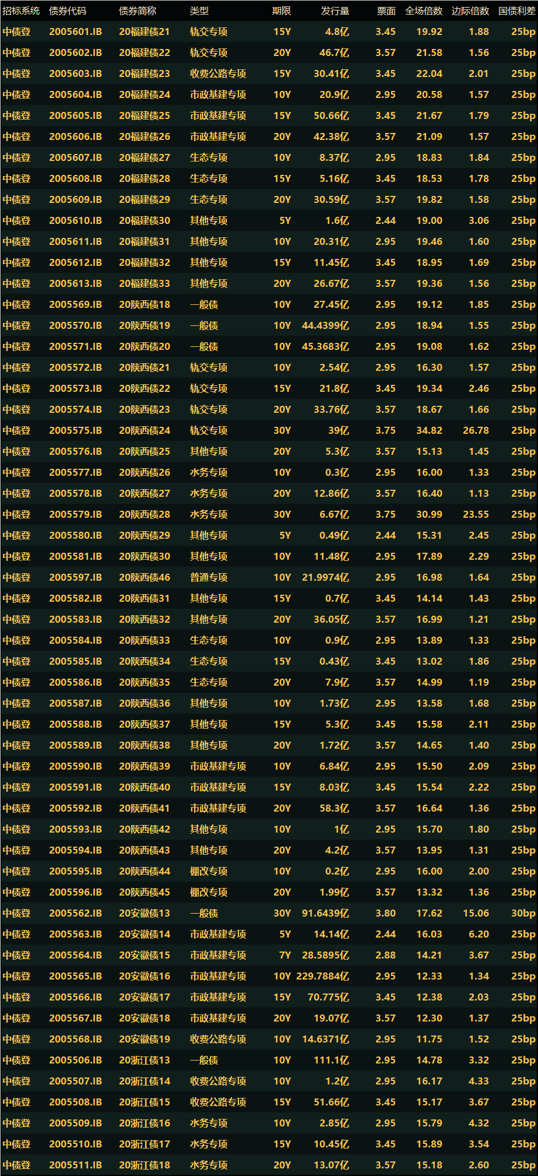The width and height of the screenshot is (538, 1176).
Task: Click bond name 20安徽债19
Action: (145, 1040)
